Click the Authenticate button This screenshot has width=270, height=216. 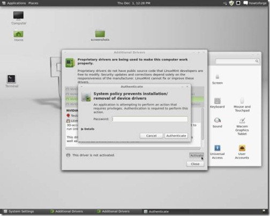click(x=176, y=136)
